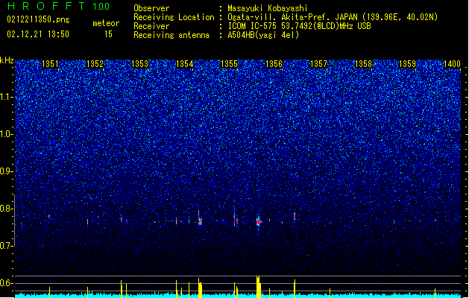Select the filename 0212211350.png
Screen dimensions: 469x298
(x=38, y=19)
